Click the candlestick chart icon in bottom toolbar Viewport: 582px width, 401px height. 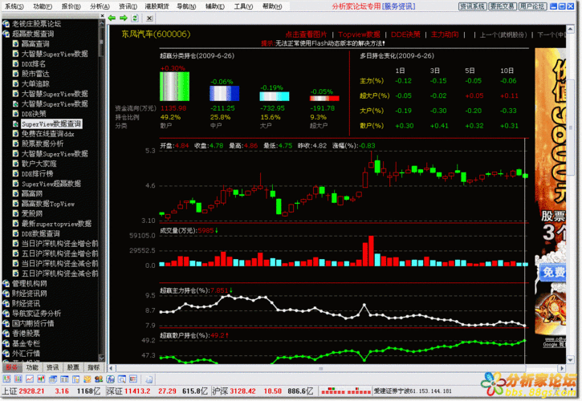41,379
